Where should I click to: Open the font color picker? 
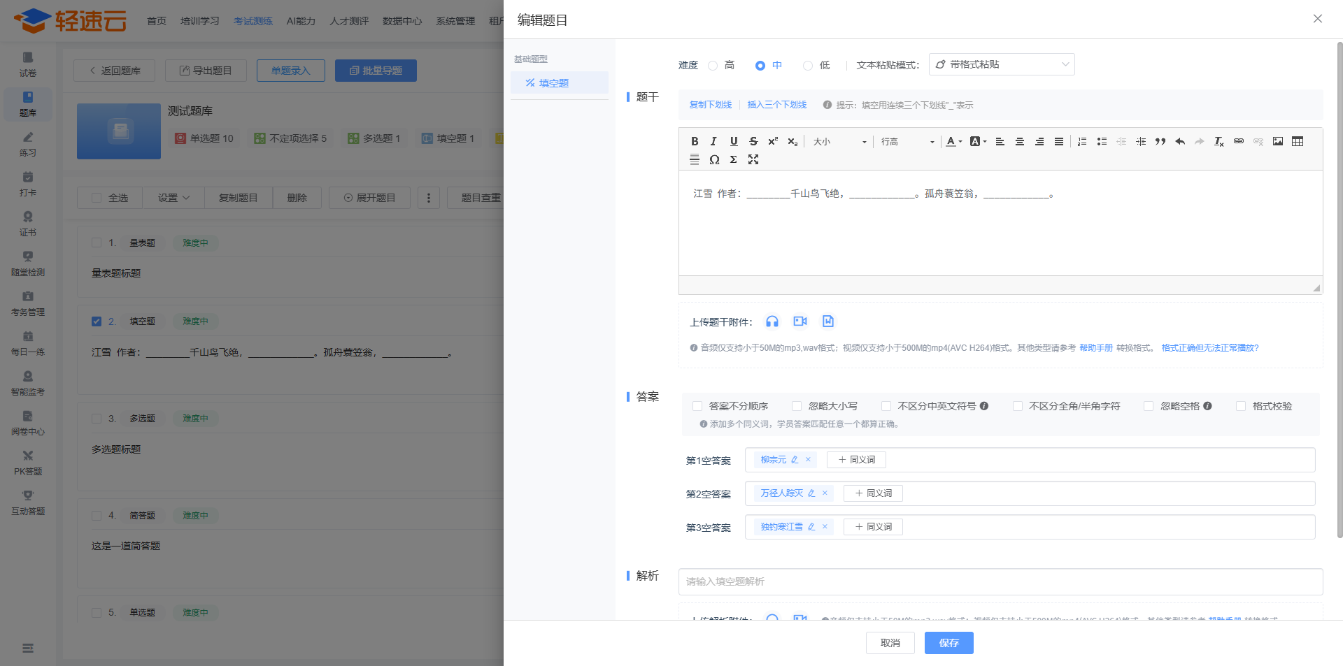[953, 141]
